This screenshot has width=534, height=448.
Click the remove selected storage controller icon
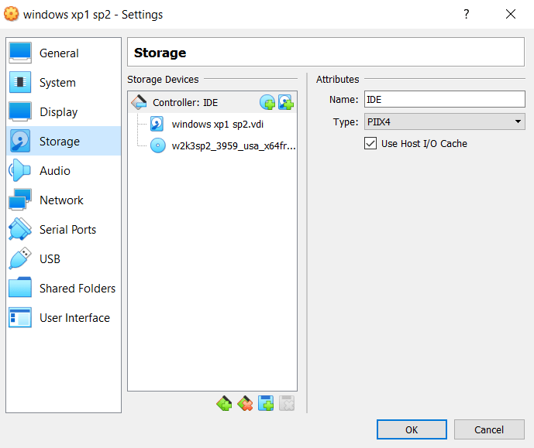245,403
